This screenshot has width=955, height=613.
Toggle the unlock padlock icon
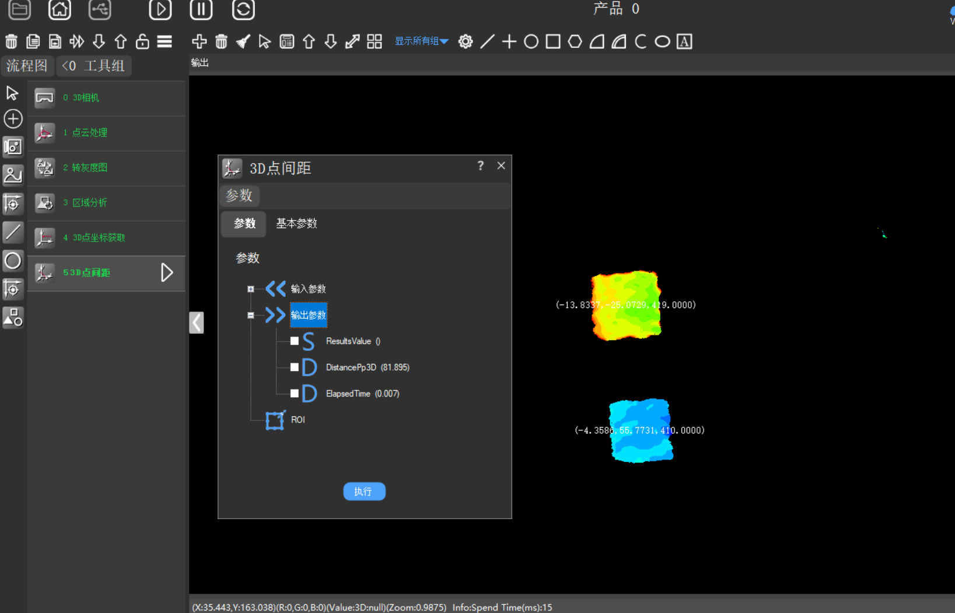coord(142,41)
